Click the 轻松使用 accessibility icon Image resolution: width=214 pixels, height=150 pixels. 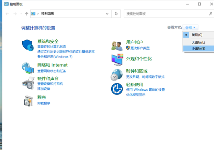point(117,89)
